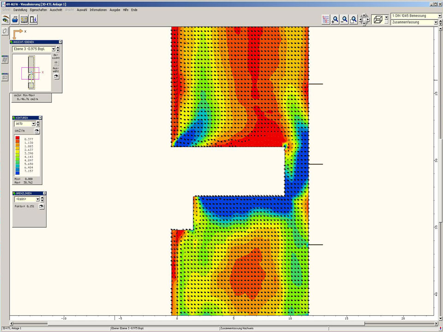Viewport: 443px width, 332px height.
Task: Click the red swatch in contour legend
Action: click(x=18, y=138)
